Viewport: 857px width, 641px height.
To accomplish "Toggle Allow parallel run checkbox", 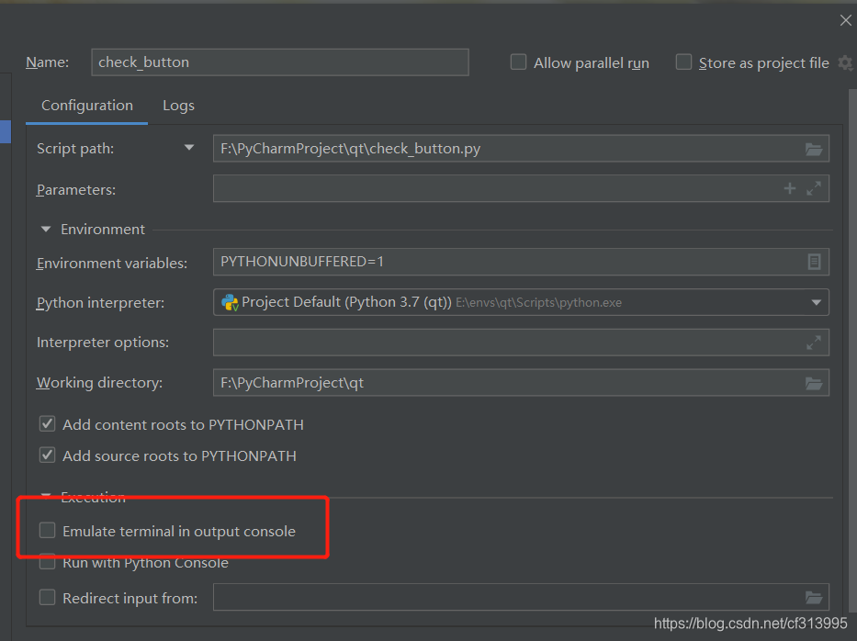I will click(518, 62).
